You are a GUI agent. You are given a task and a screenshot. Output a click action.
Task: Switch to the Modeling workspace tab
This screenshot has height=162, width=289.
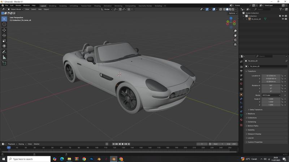pos(52,6)
